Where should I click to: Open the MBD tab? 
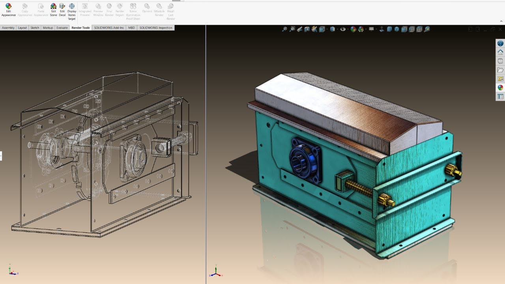pos(131,28)
